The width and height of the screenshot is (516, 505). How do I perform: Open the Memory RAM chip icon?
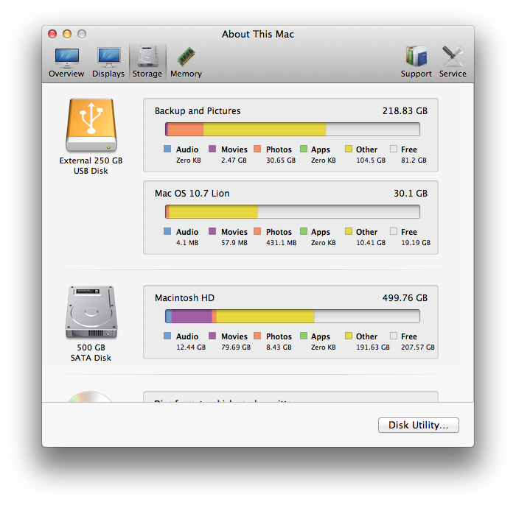pyautogui.click(x=186, y=57)
